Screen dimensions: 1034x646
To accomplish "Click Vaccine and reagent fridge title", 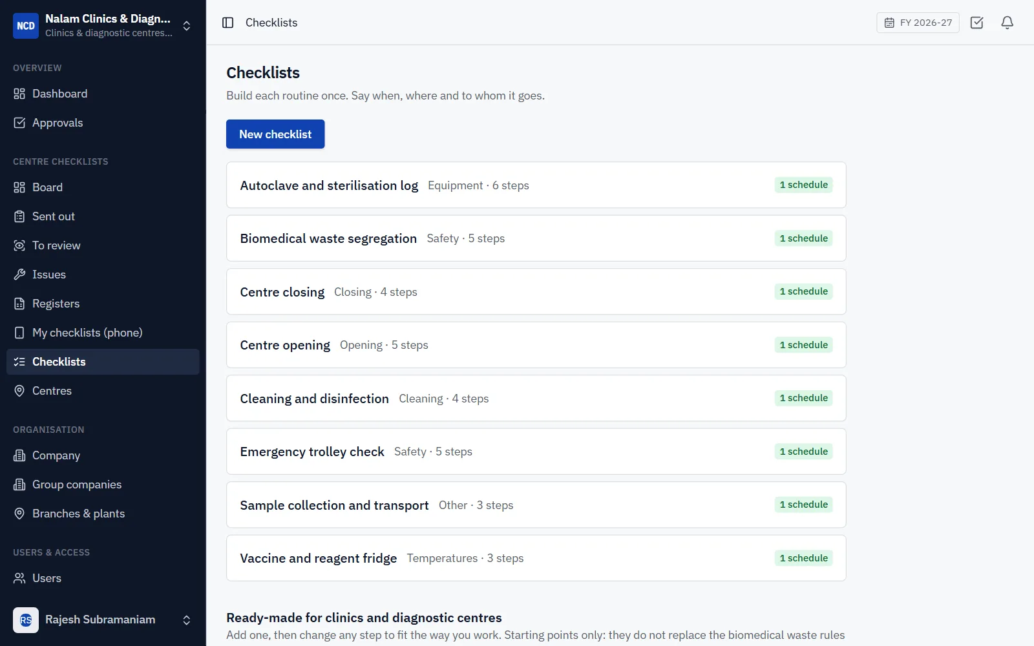I will (x=319, y=558).
